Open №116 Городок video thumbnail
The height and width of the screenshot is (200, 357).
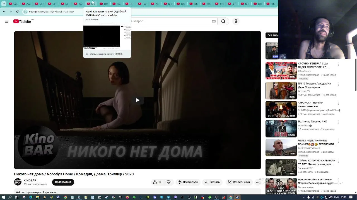coord(281,91)
